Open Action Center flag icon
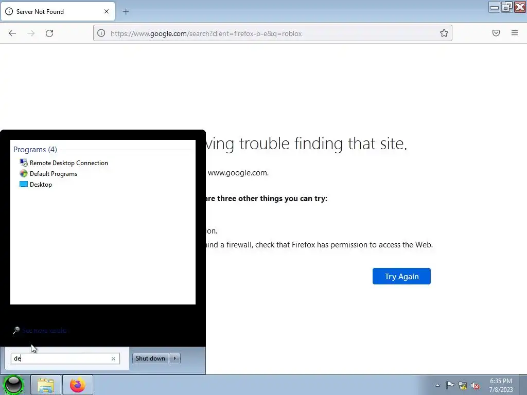This screenshot has height=395, width=527. click(450, 385)
